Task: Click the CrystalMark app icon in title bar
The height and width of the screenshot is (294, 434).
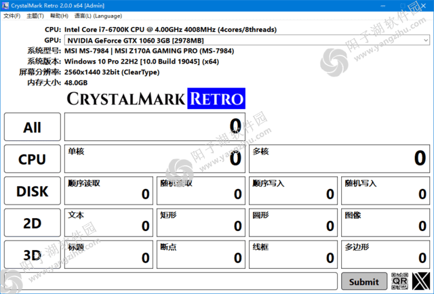Action: [x=5, y=5]
